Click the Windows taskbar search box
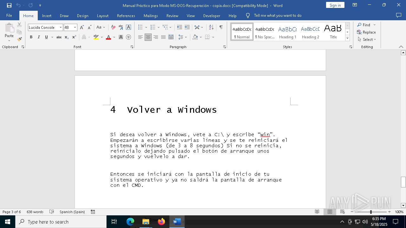 tap(61, 222)
